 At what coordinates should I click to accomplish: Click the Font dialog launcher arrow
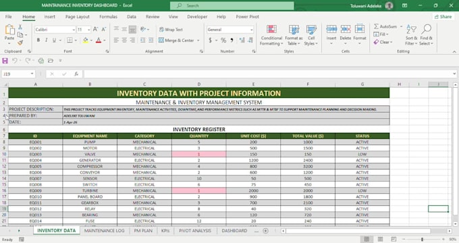pyautogui.click(x=107, y=51)
